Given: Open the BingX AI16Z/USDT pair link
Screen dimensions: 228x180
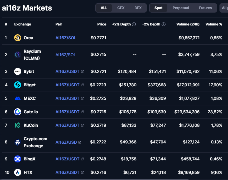Looking at the screenshot, I should pos(67,159).
